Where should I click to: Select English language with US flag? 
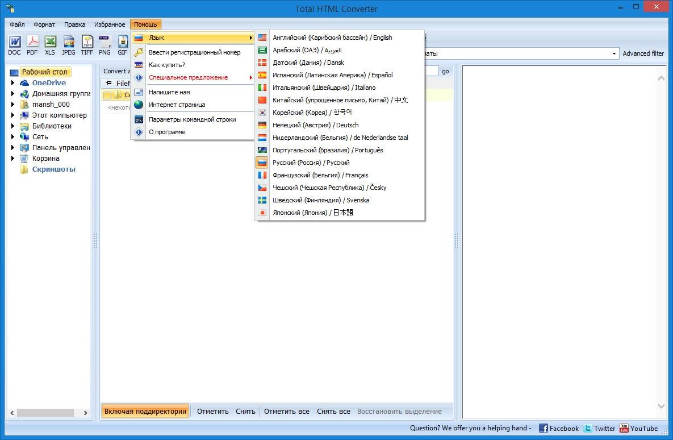coord(340,38)
